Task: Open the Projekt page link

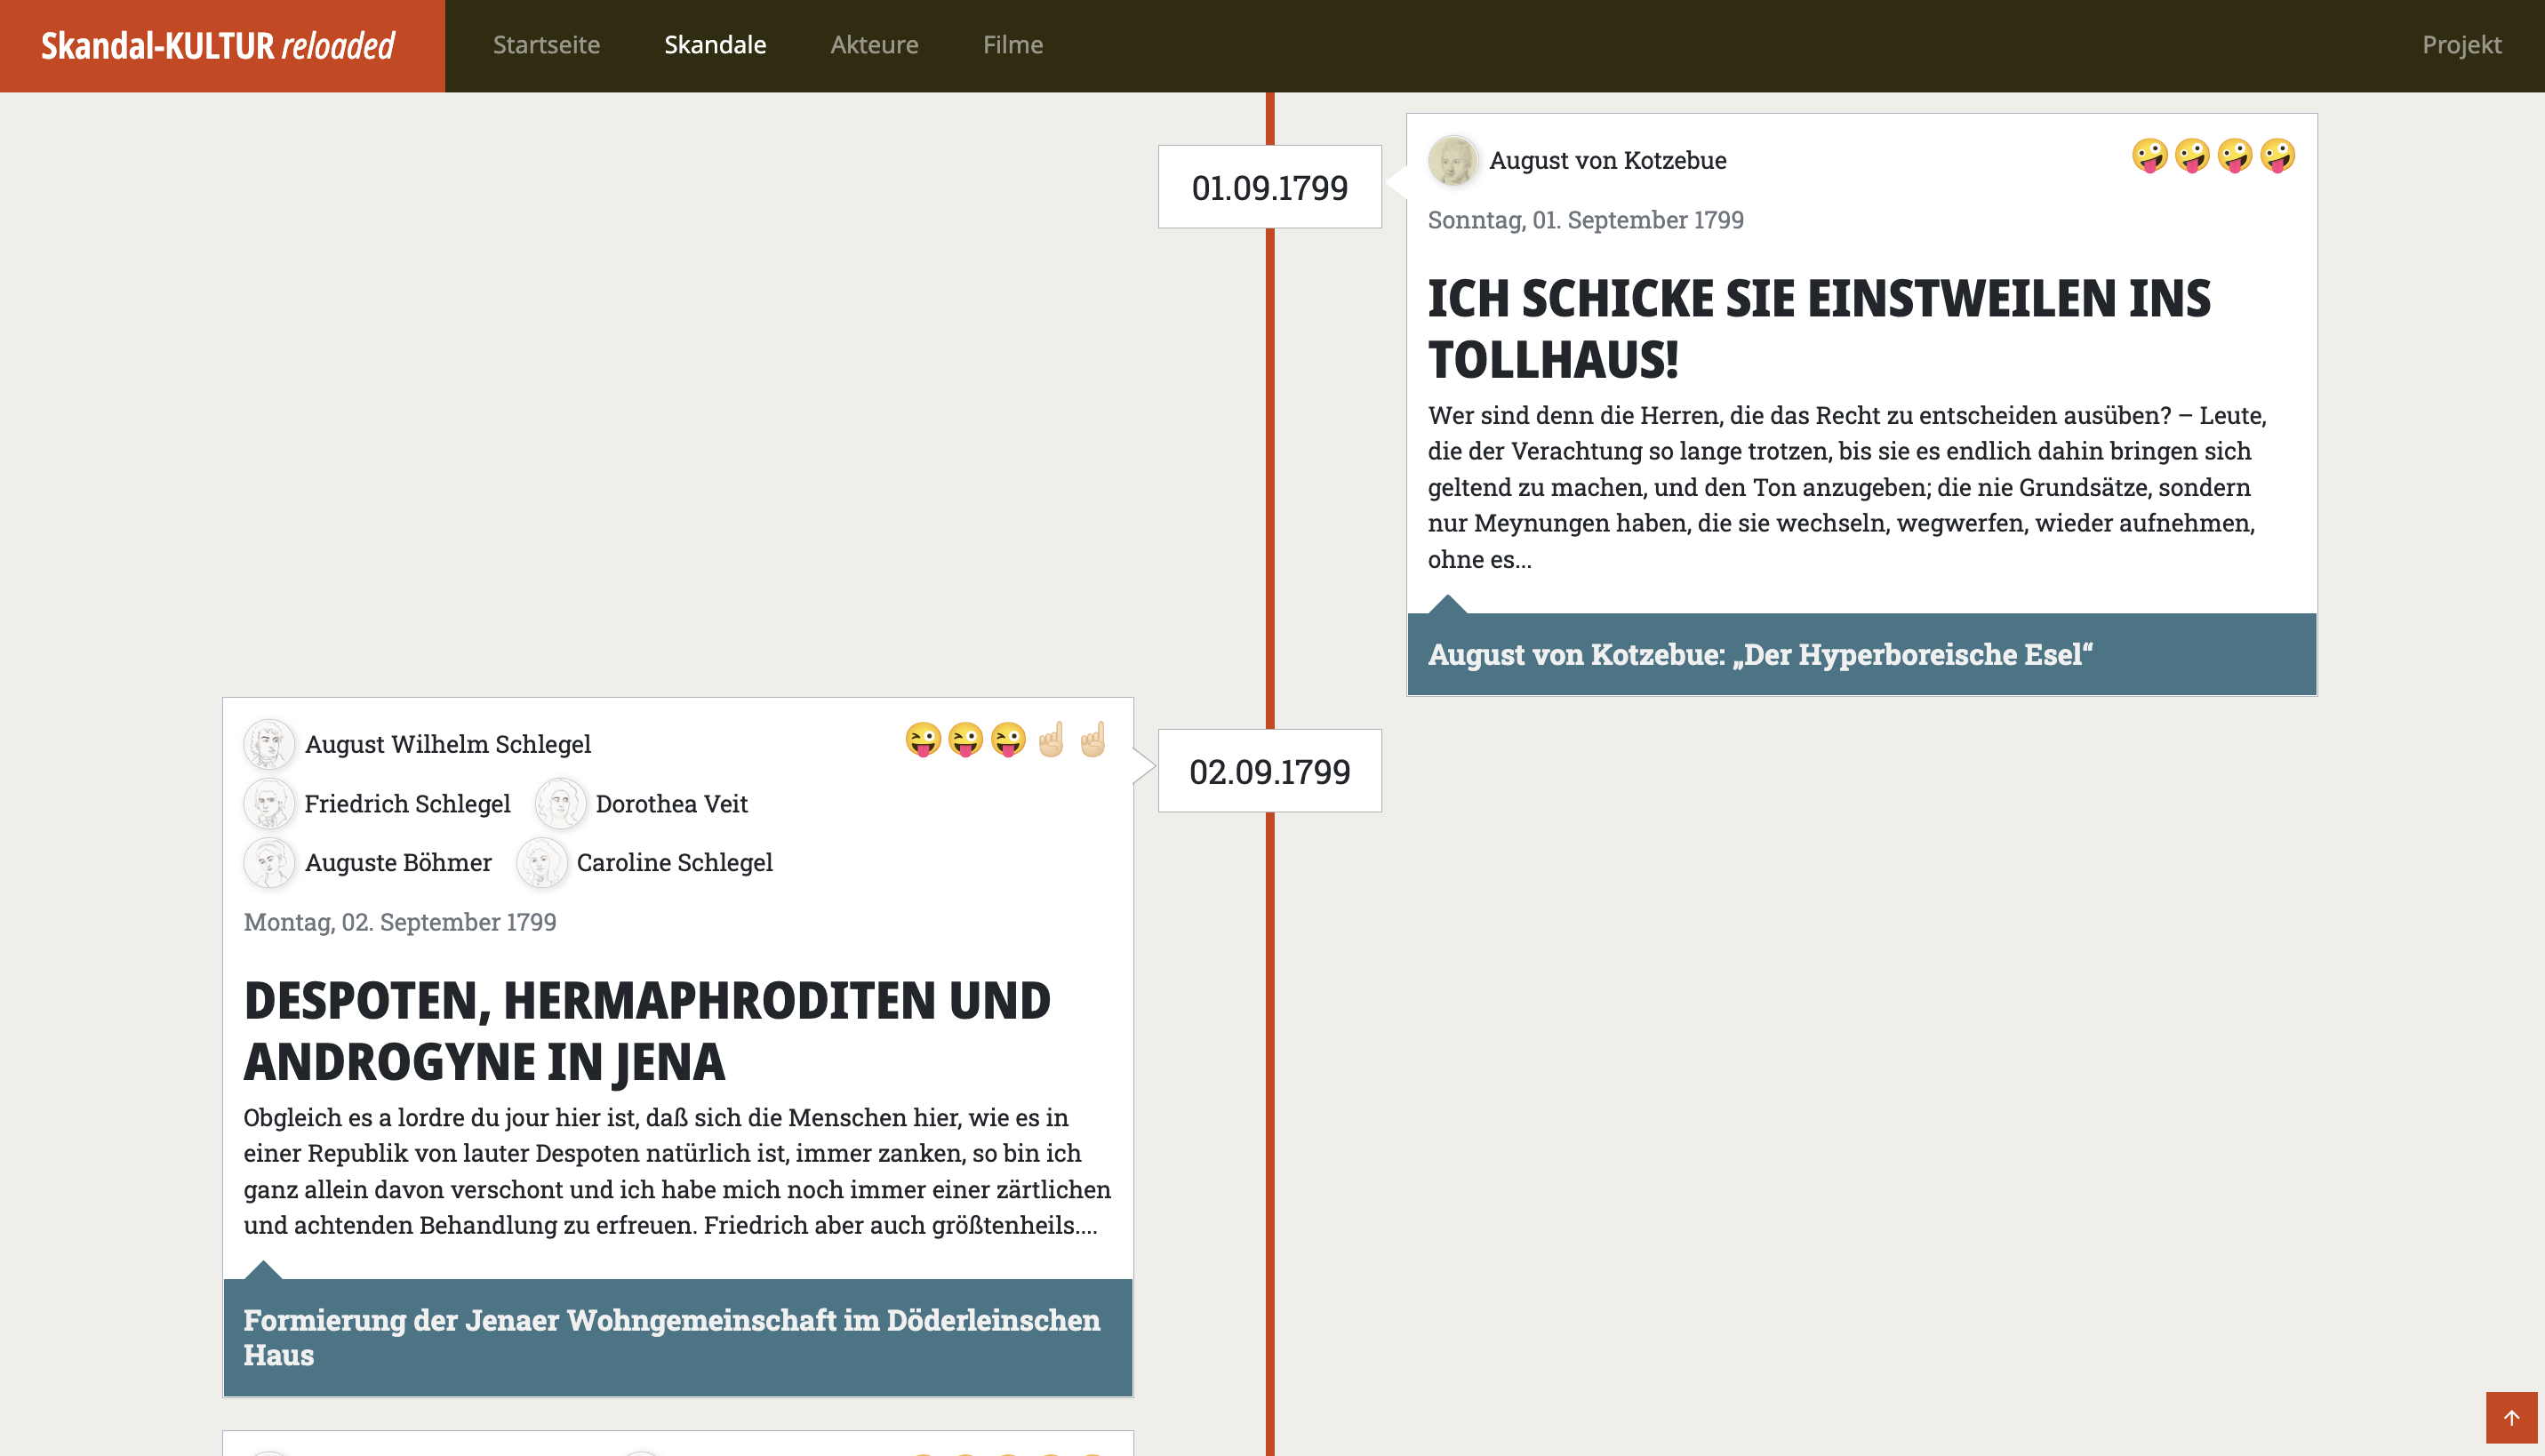Action: (x=2461, y=45)
